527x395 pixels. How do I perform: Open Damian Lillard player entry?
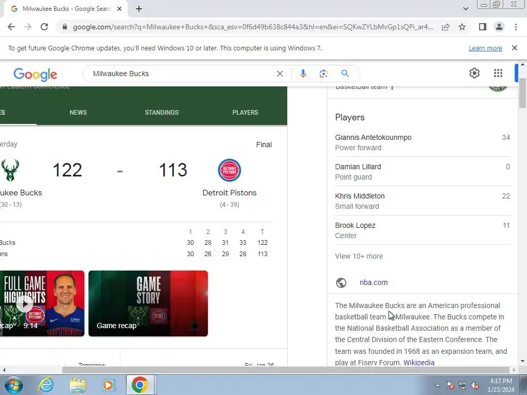(423, 172)
